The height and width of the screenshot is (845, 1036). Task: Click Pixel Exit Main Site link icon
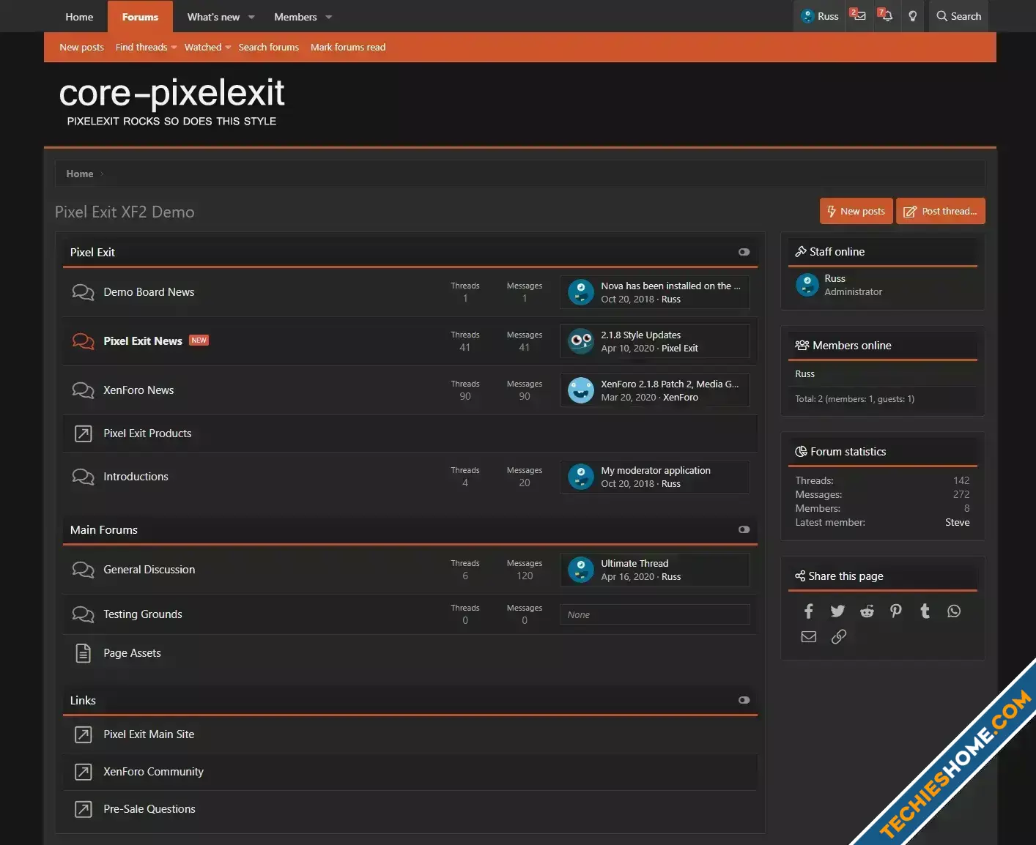tap(84, 734)
